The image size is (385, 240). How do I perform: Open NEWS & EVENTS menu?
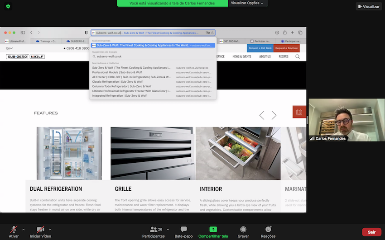point(241,56)
